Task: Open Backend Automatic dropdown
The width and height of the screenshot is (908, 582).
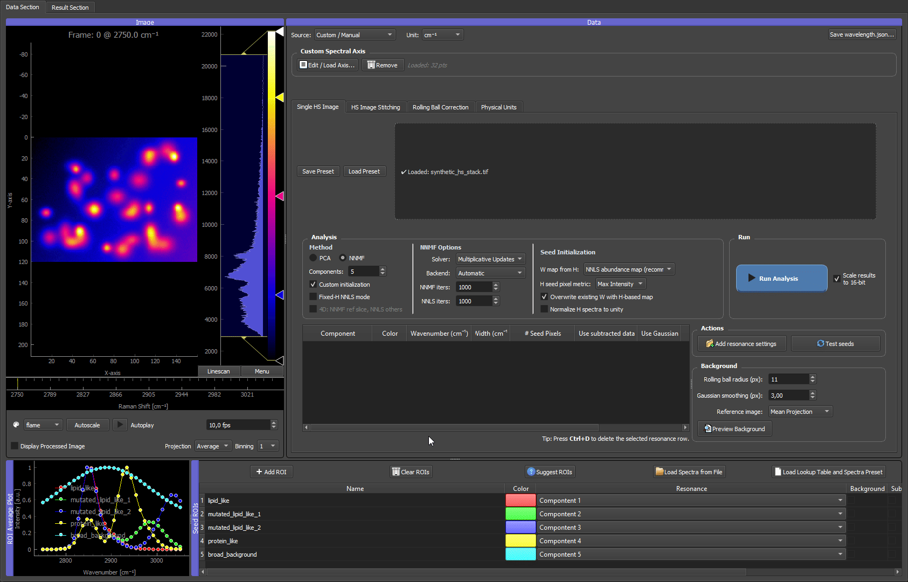Action: pos(490,273)
